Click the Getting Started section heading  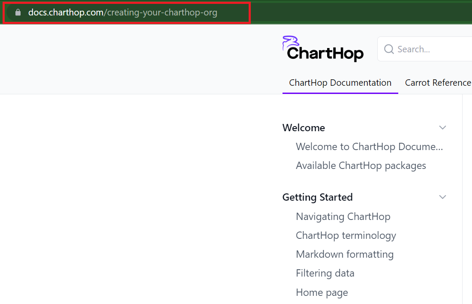(x=317, y=197)
